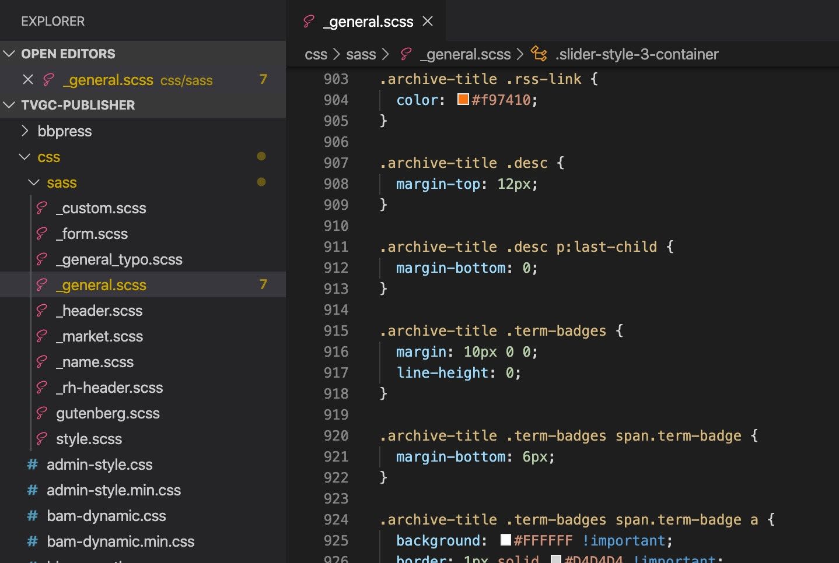Viewport: 839px width, 563px height.
Task: Open _custom.scss file
Action: (101, 208)
